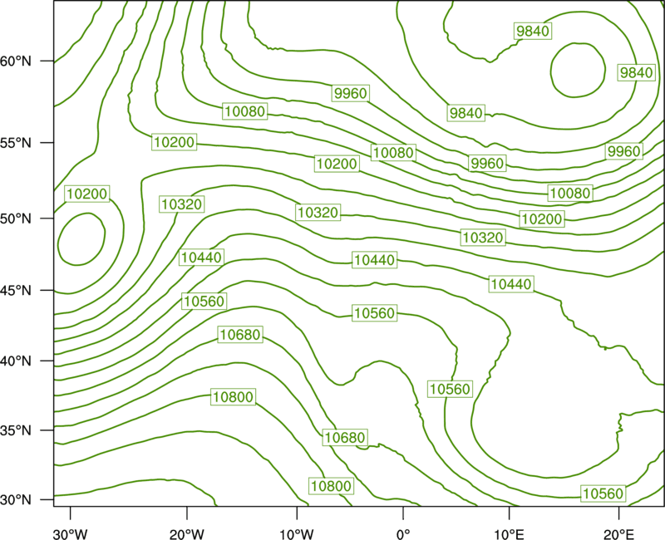The height and width of the screenshot is (540, 665).
Task: Click the 40°N latitude axis label
Action: 16,361
